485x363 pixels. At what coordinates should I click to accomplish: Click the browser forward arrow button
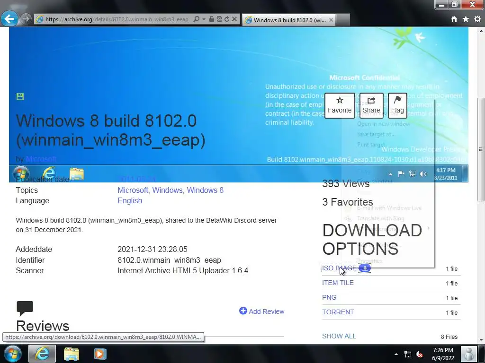[26, 19]
